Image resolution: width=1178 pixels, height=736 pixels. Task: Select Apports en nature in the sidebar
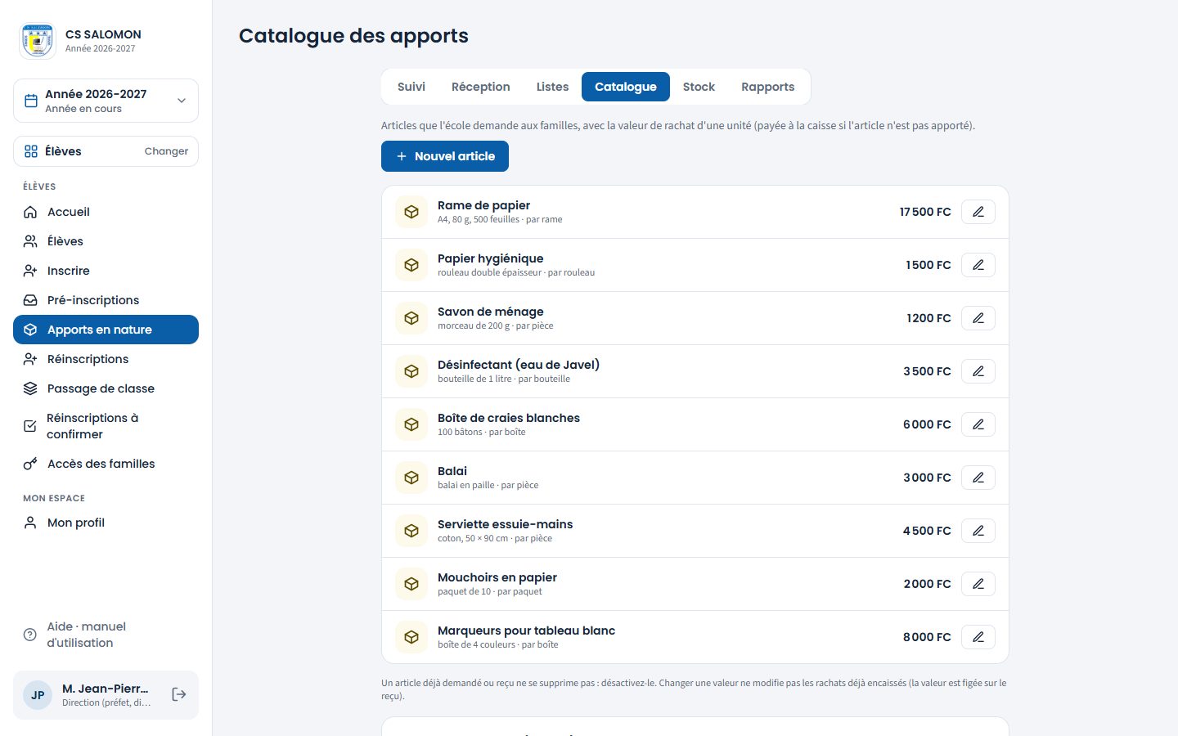coord(106,330)
